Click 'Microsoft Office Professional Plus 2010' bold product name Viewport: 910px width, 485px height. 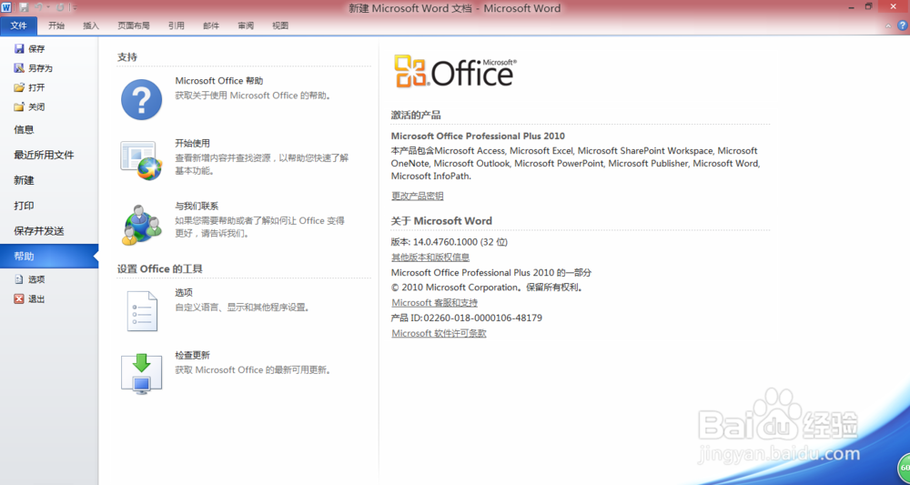pos(478,136)
